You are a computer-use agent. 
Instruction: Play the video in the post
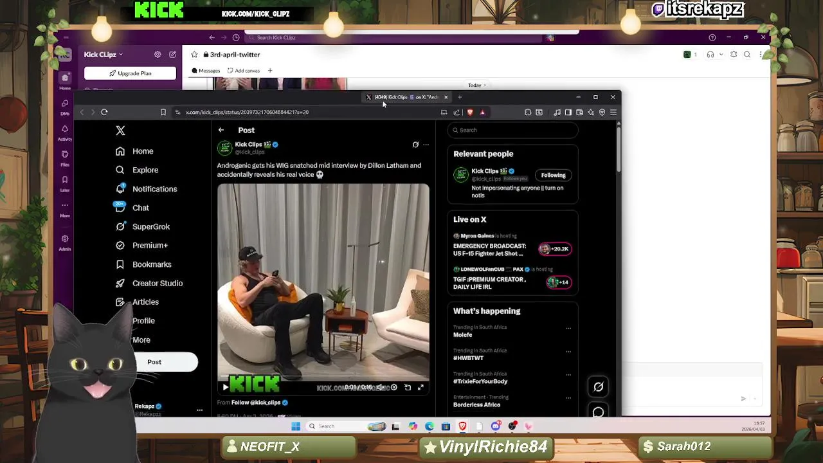(225, 387)
